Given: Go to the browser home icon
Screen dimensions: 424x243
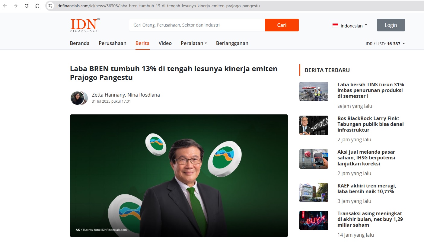Looking at the screenshot, I should (x=37, y=6).
